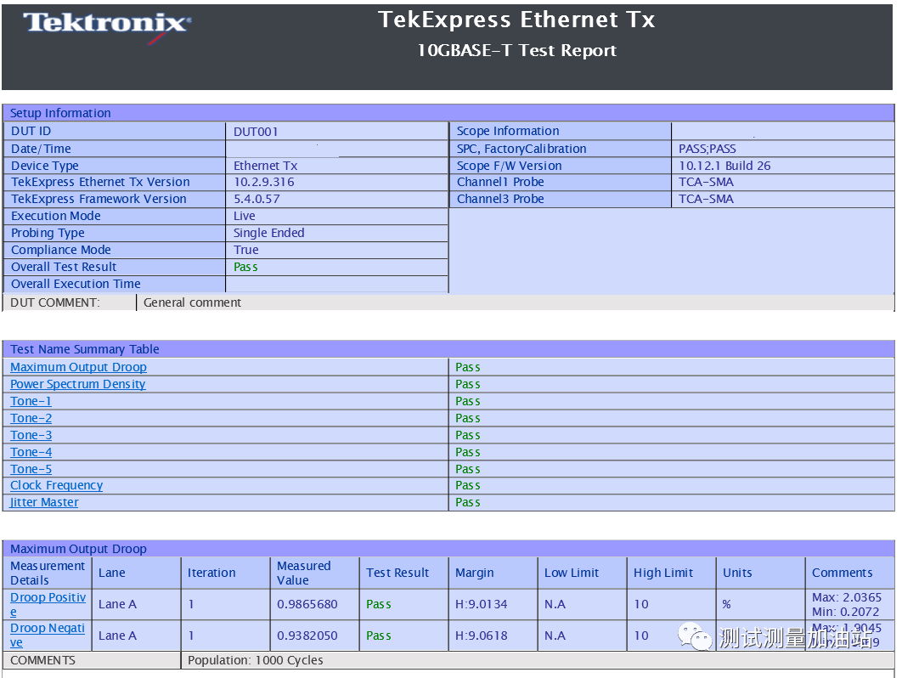
Task: Open the Tone-1 test link
Action: pos(31,401)
